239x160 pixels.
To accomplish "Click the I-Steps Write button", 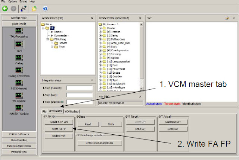I will tap(111, 124).
